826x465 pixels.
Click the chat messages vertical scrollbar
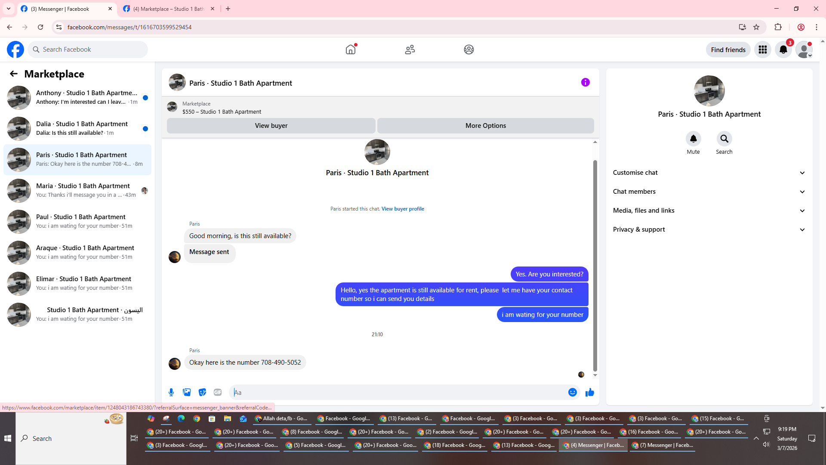595,266
